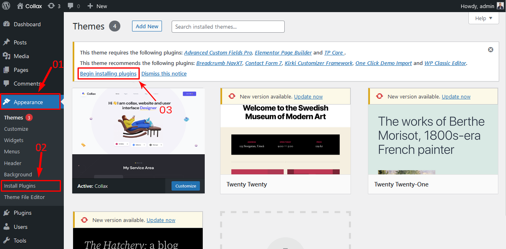This screenshot has height=249, width=506.
Task: Dismiss the plugin notice with the X icon
Action: [x=491, y=50]
